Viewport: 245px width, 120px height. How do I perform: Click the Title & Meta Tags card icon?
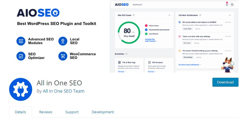[119, 62]
